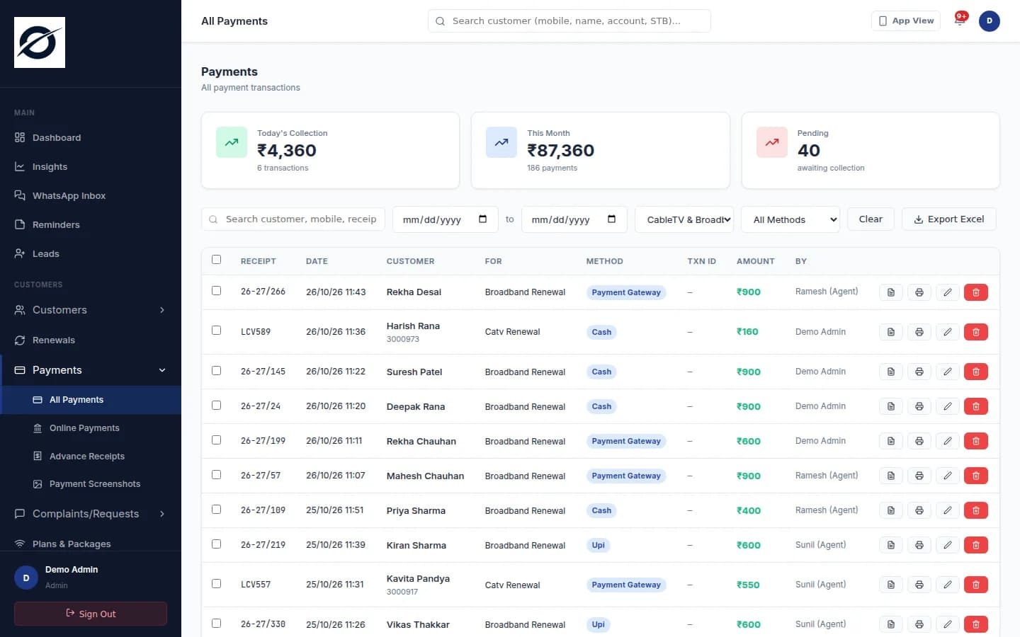
Task: Check the box for receipt 26-27/199
Action: pos(217,440)
